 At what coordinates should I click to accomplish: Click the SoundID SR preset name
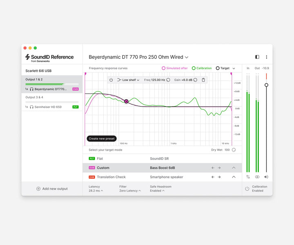[x=159, y=158]
